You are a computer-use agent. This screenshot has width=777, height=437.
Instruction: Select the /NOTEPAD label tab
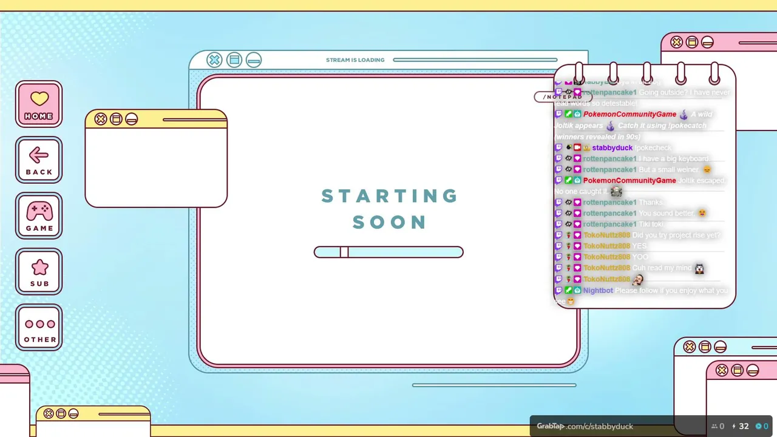[563, 97]
